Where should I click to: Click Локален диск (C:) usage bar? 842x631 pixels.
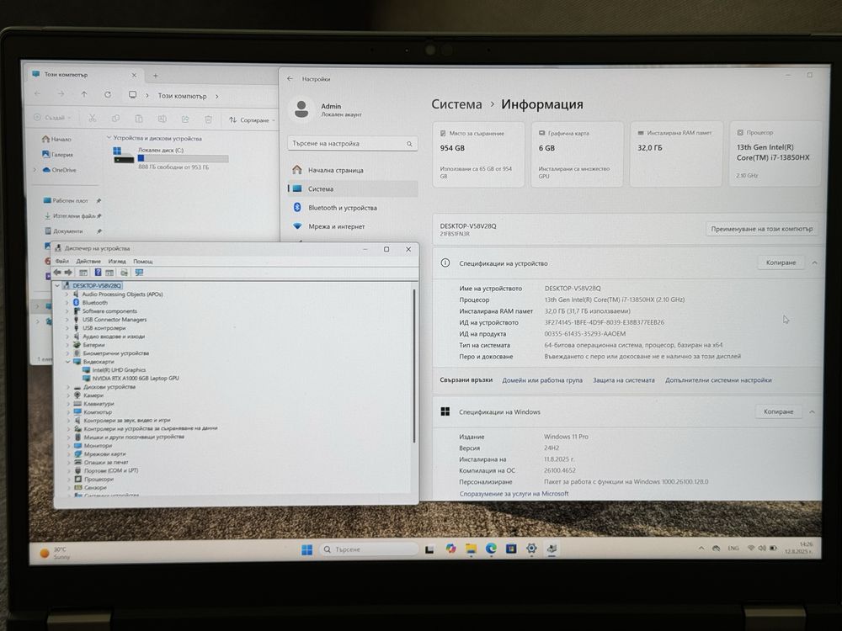pos(183,158)
